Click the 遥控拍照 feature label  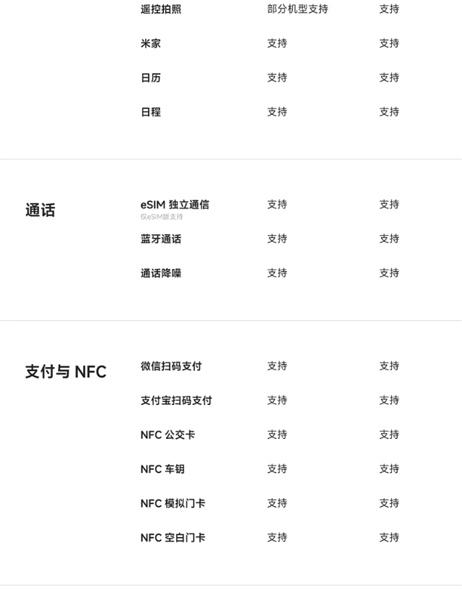coord(161,9)
